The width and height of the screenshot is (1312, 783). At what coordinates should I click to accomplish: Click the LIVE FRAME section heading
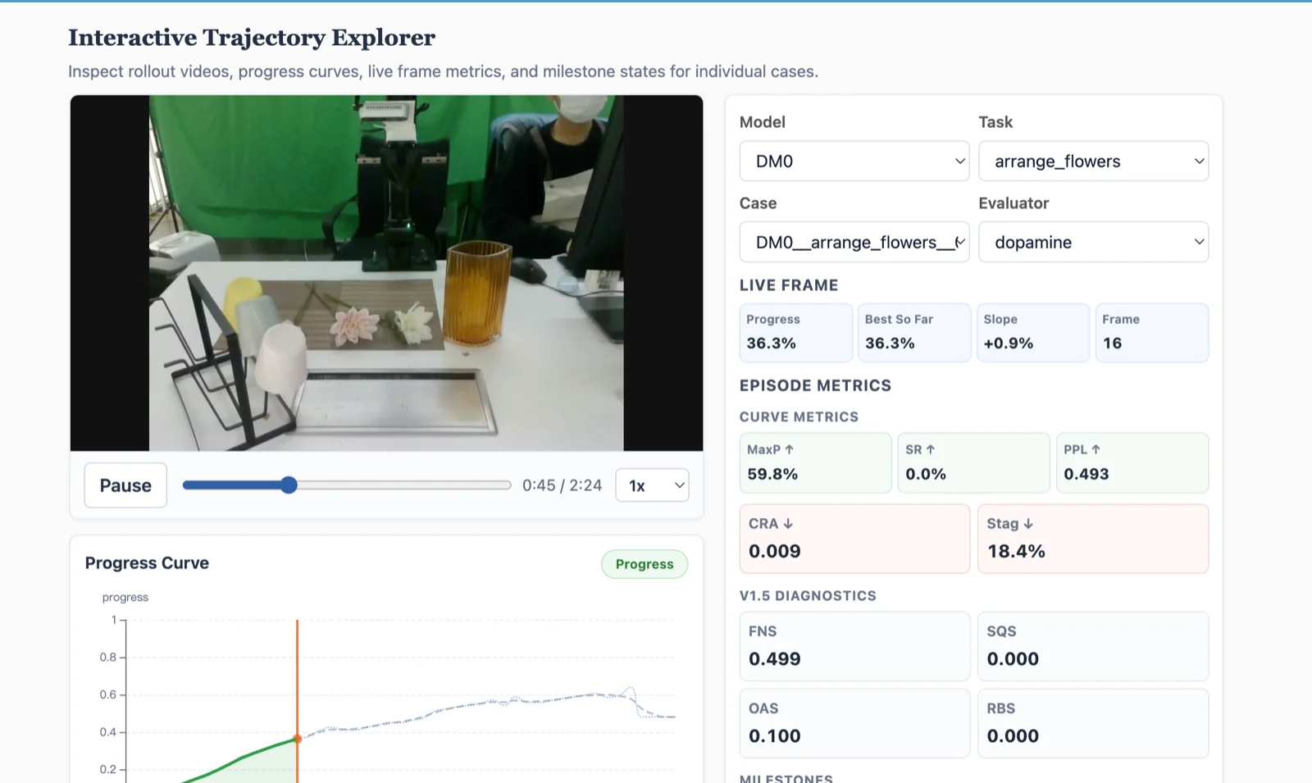tap(789, 285)
